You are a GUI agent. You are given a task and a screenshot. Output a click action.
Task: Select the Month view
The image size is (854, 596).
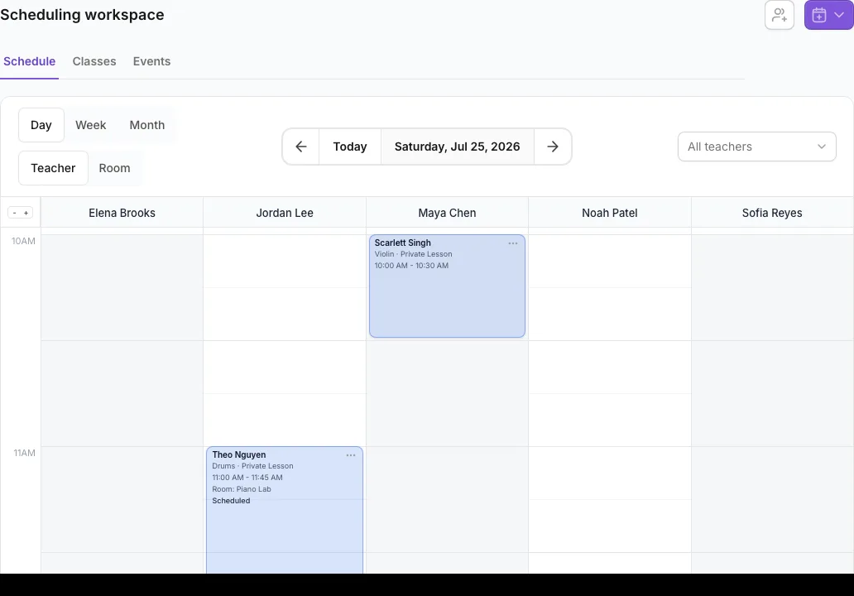point(147,125)
